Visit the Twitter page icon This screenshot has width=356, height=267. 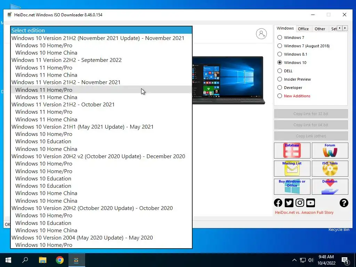(289, 203)
